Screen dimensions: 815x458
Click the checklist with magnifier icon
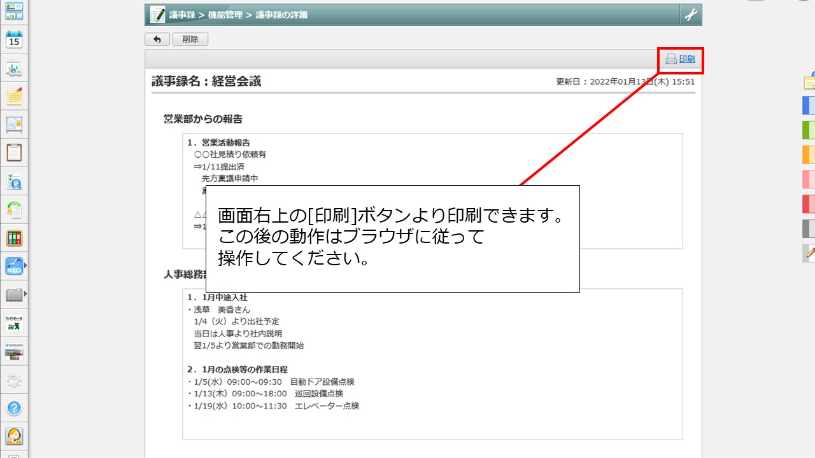tap(14, 182)
